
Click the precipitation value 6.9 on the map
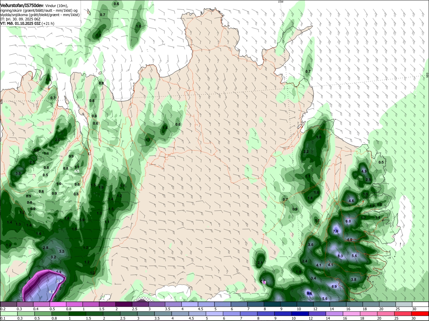click(x=334, y=287)
